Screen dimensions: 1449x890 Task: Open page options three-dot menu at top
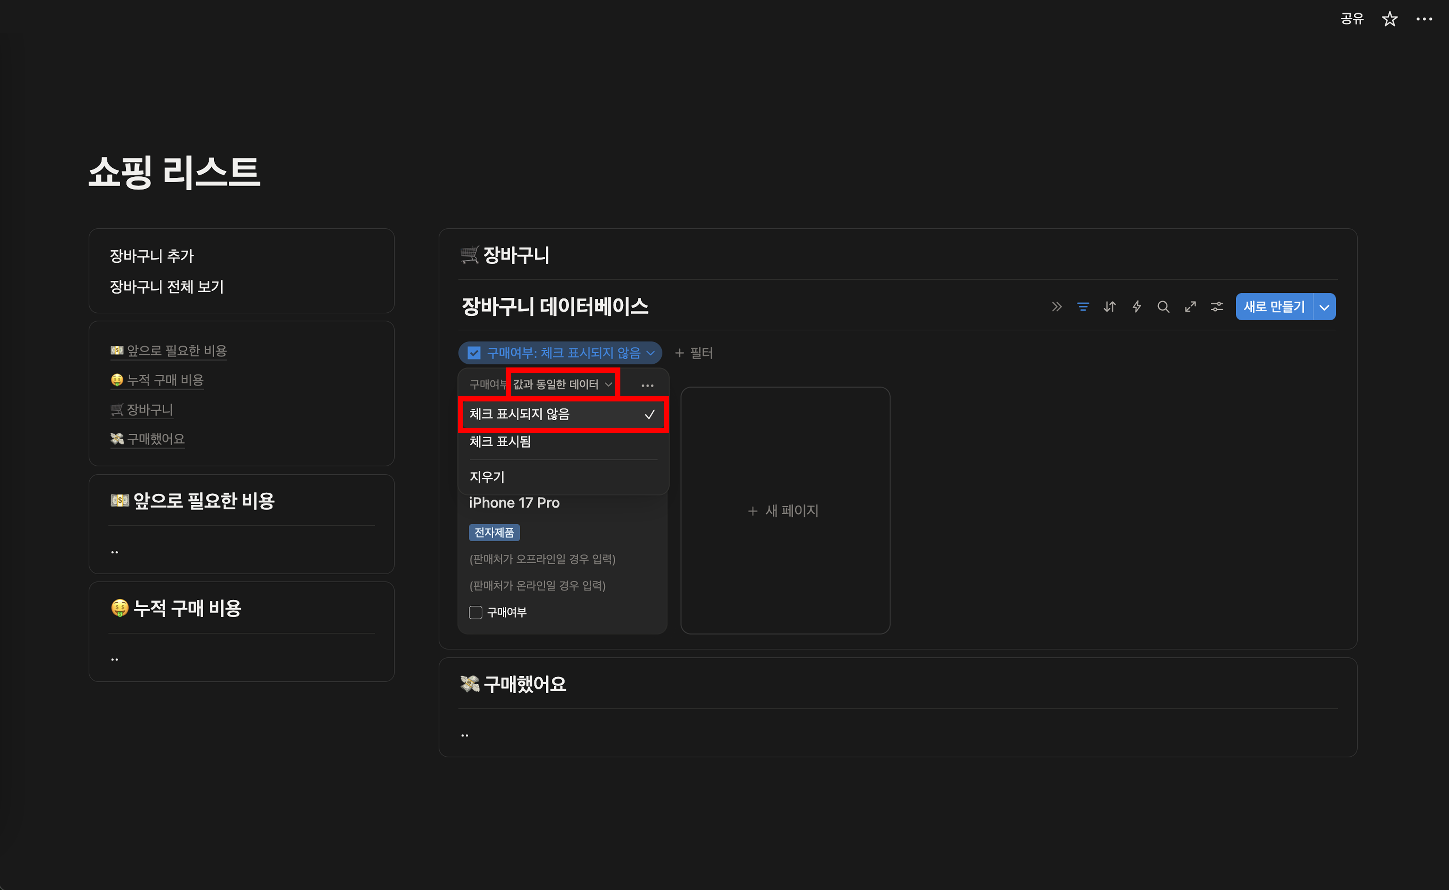point(1424,19)
